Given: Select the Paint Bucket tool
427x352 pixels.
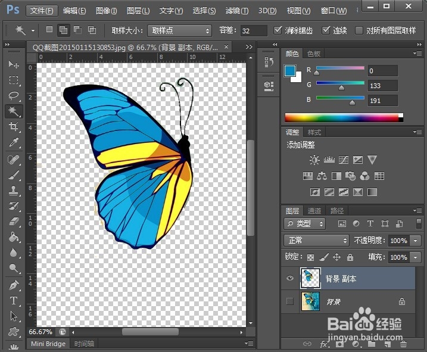Looking at the screenshot, I should 13,237.
